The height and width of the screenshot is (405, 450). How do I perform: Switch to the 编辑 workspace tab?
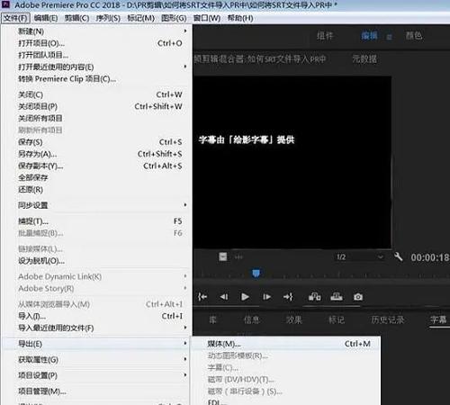369,36
